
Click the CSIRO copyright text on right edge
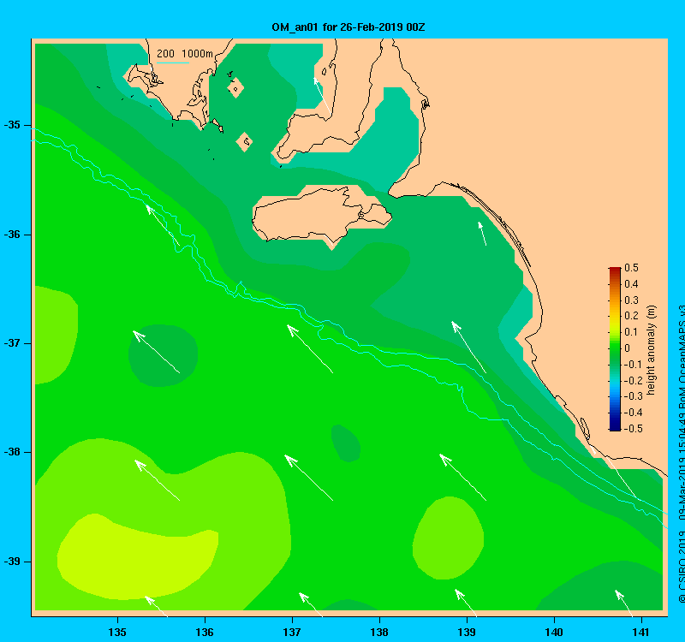click(681, 455)
